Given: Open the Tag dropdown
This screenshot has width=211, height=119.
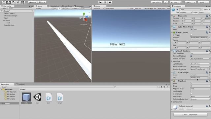Looking at the screenshot, I should coord(186,12).
